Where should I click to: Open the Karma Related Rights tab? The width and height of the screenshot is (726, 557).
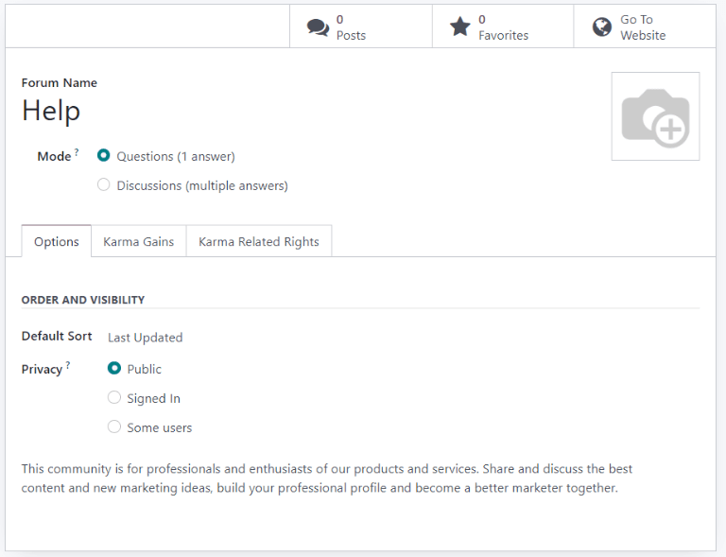click(x=259, y=241)
